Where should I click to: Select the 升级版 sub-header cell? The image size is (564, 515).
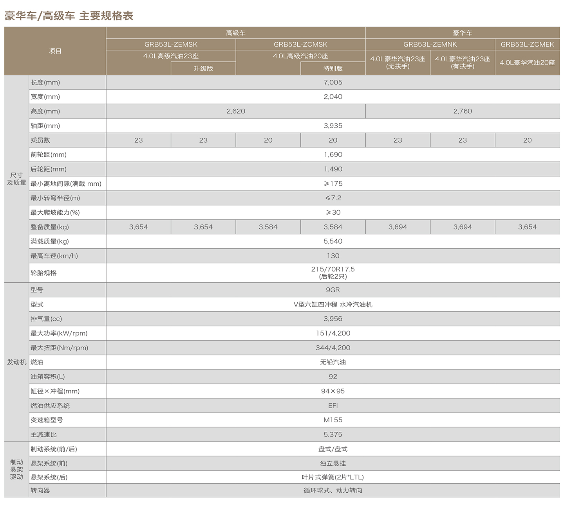[x=203, y=68]
